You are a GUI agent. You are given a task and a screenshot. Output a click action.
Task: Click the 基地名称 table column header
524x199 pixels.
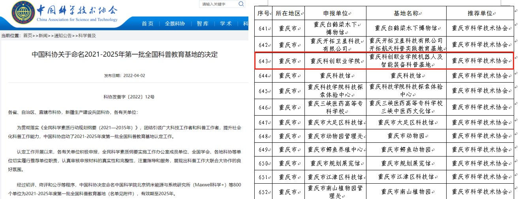pyautogui.click(x=406, y=13)
